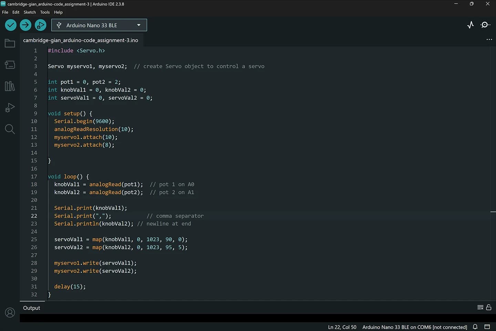496x331 pixels.
Task: Open the editor tab three-dots menu
Action: click(489, 40)
